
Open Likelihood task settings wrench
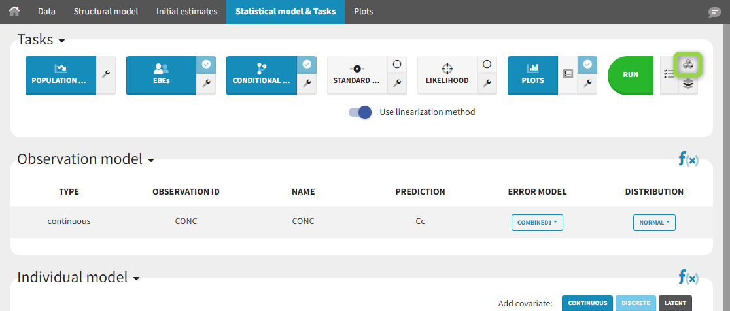coord(487,83)
